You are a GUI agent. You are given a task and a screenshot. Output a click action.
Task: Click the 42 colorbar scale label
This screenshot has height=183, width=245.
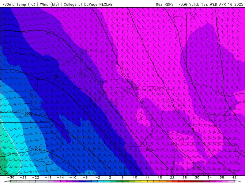(x=234, y=178)
